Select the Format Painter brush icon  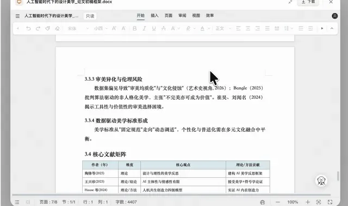pos(48,28)
